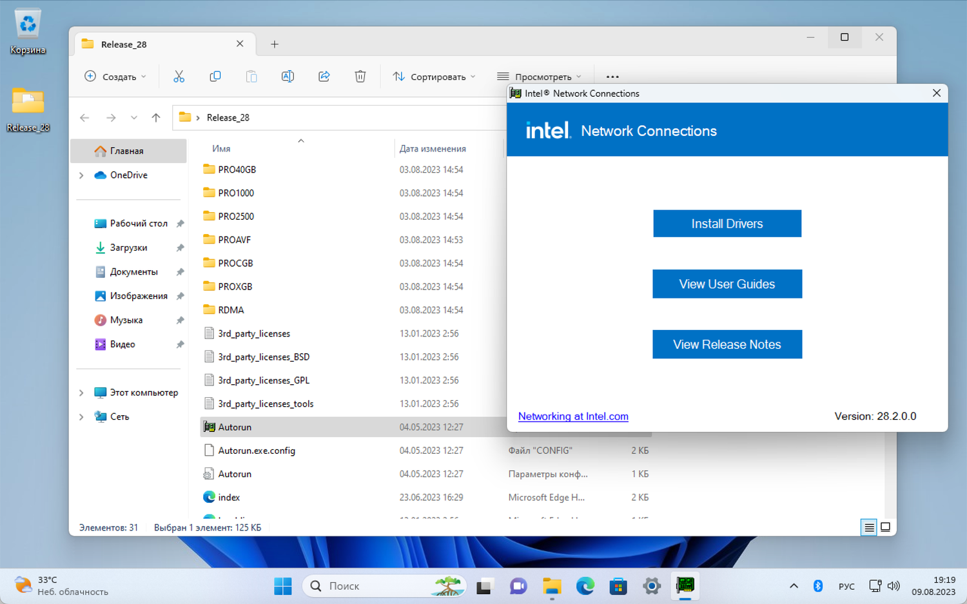967x604 pixels.
Task: Click the chevron before Release_28 in address bar
Action: (198, 117)
